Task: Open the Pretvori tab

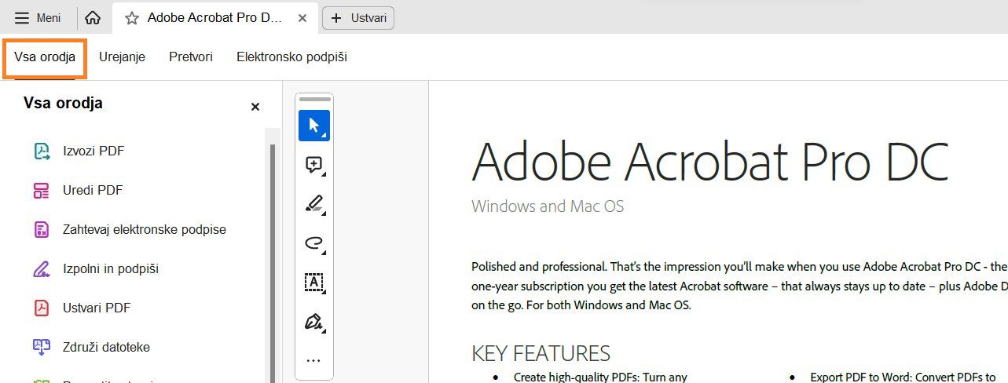Action: pos(191,57)
